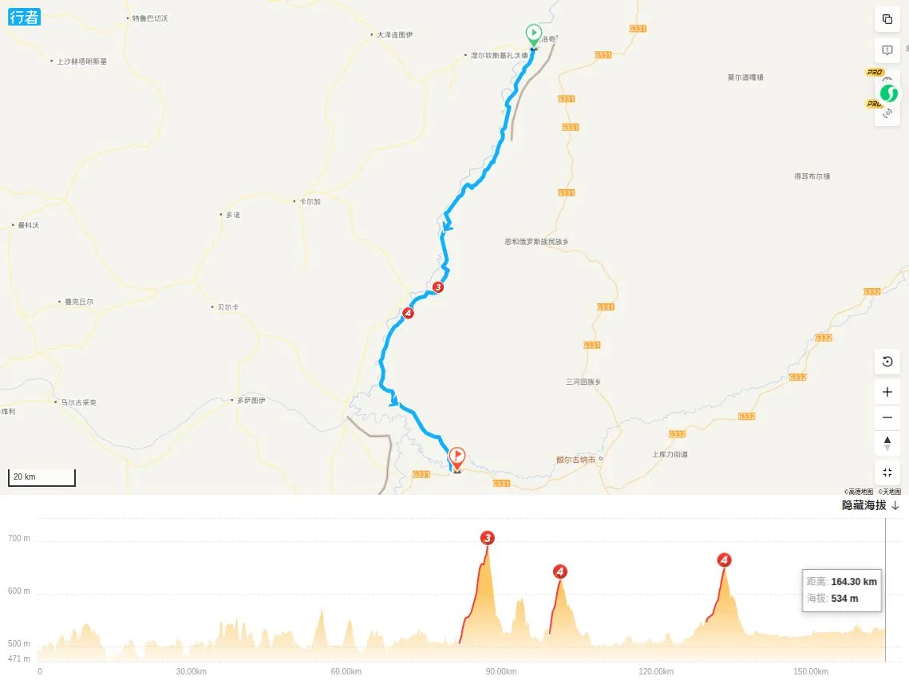Image resolution: width=909 pixels, height=692 pixels.
Task: Open the 高德地图 attribution link
Action: pyautogui.click(x=859, y=492)
